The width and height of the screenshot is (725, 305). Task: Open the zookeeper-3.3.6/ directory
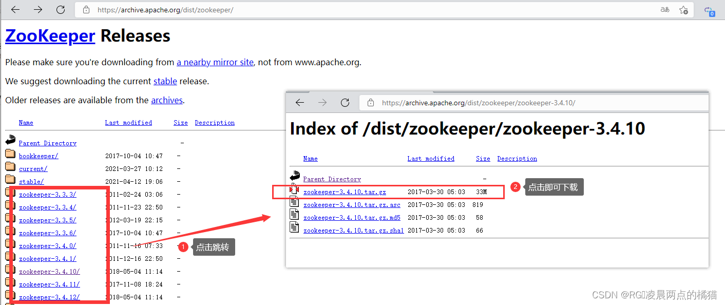point(48,233)
